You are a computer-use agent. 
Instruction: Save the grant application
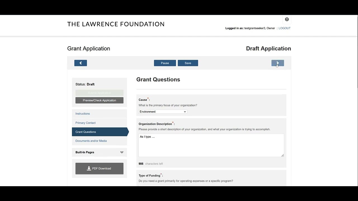point(188,63)
